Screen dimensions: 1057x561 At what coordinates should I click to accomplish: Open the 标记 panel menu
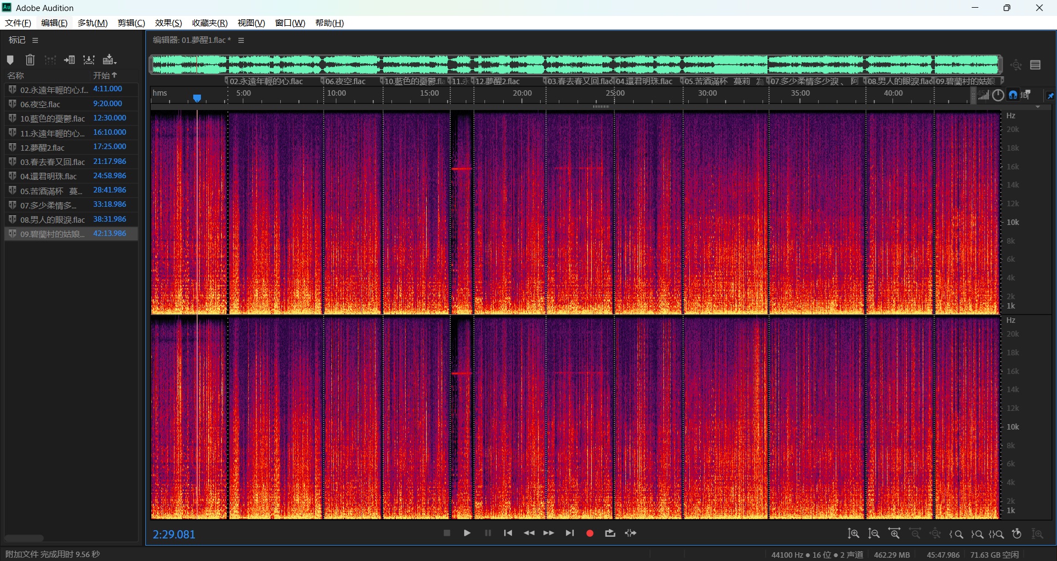(x=35, y=40)
